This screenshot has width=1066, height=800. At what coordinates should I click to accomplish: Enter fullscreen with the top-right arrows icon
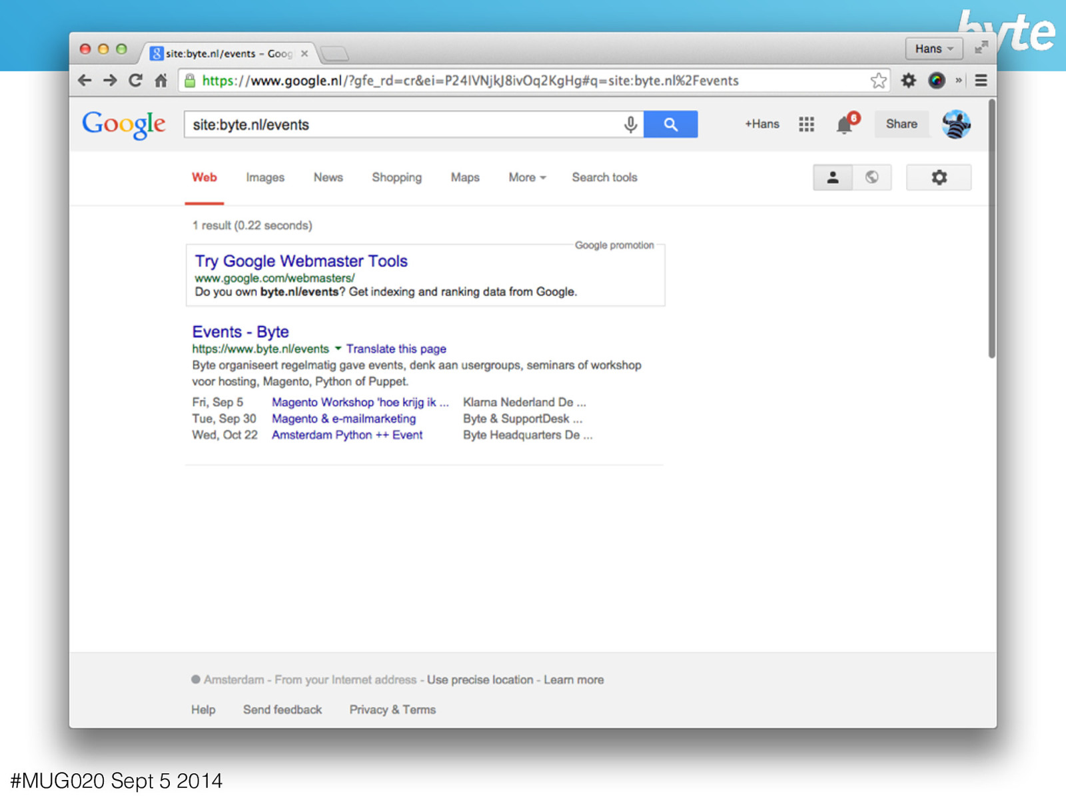coord(981,48)
